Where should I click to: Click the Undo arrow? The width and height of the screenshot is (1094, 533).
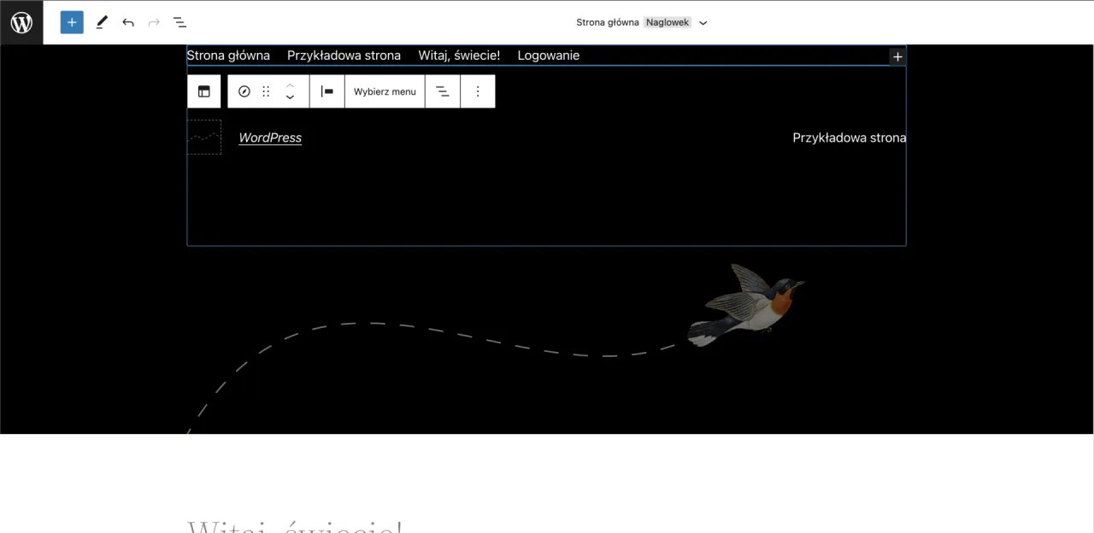click(128, 22)
